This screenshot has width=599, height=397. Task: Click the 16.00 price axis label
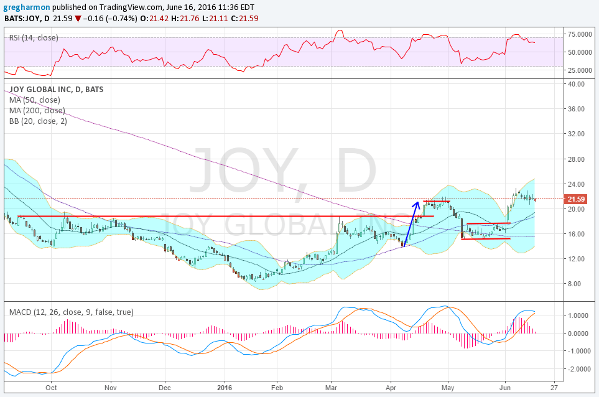pos(577,234)
